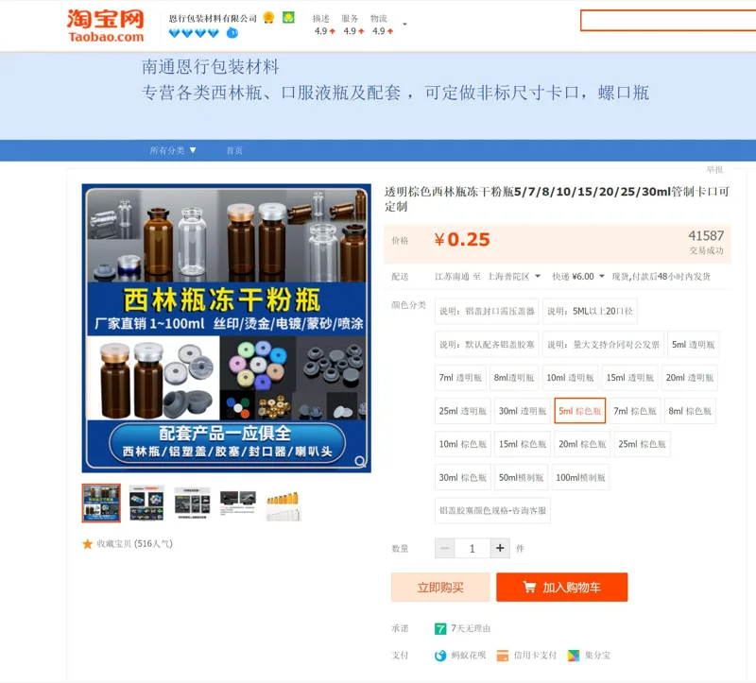Viewport: 756px width, 683px height.
Task: Choose the 15ml 棕色瓶 option
Action: pyautogui.click(x=523, y=444)
